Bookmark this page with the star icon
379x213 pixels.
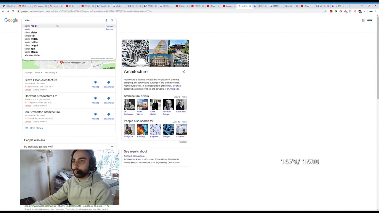tap(325, 11)
